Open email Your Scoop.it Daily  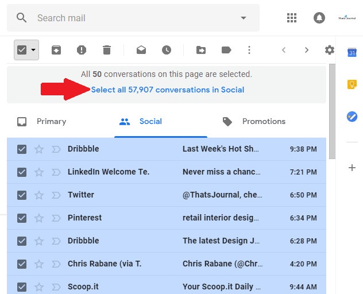coord(222,287)
